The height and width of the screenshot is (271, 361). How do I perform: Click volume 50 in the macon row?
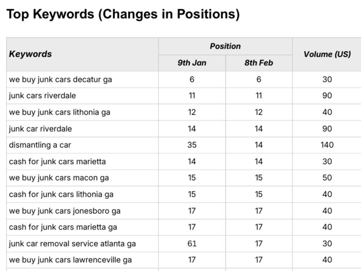pos(327,178)
